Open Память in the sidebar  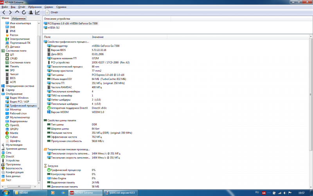(14, 66)
